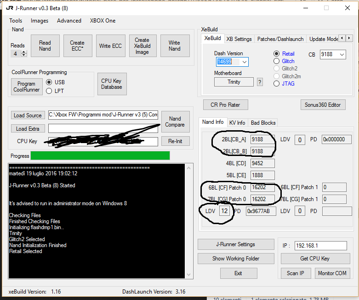Click the Read Nand button
The image size is (359, 300).
[x=45, y=46]
